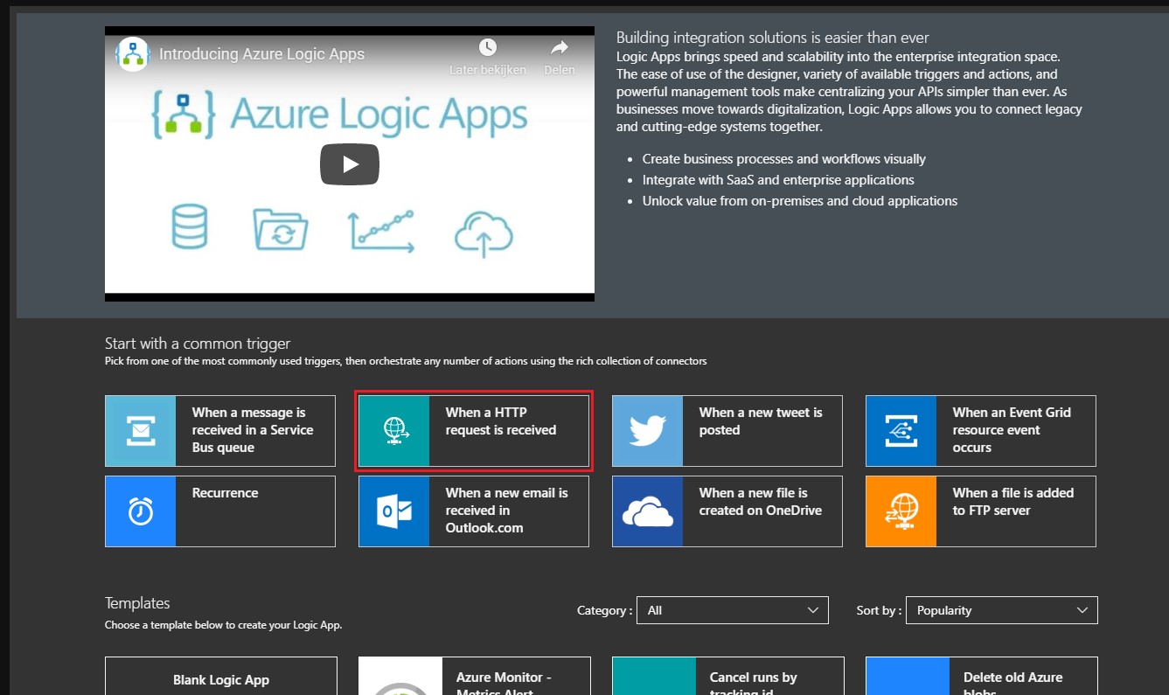
Task: Click the Templates heading
Action: click(x=137, y=603)
